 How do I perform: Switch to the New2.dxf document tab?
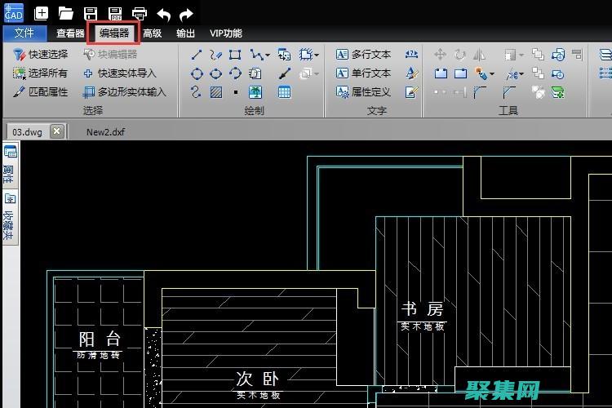pyautogui.click(x=105, y=132)
